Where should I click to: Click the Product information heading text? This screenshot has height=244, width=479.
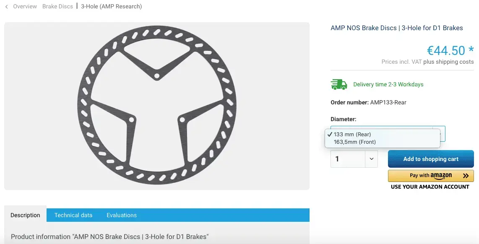(109, 237)
